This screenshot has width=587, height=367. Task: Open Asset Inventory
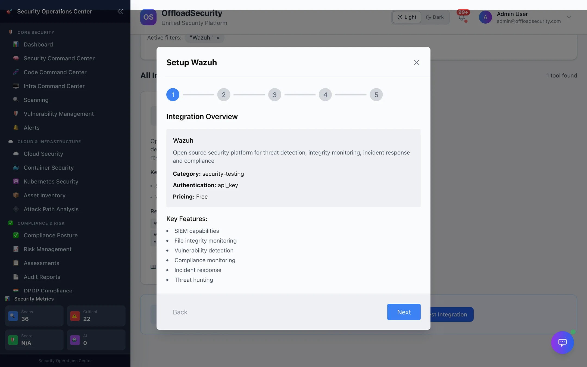[x=45, y=195]
